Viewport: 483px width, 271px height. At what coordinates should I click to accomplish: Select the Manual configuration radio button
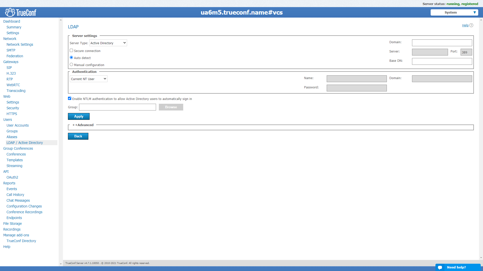[x=71, y=65]
